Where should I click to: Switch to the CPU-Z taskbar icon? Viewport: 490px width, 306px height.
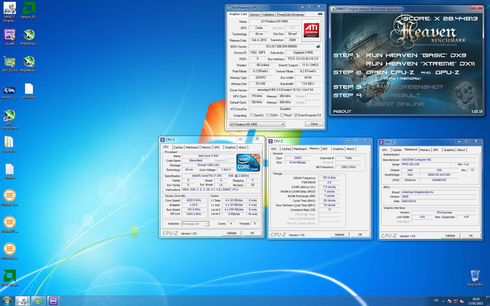point(53,301)
